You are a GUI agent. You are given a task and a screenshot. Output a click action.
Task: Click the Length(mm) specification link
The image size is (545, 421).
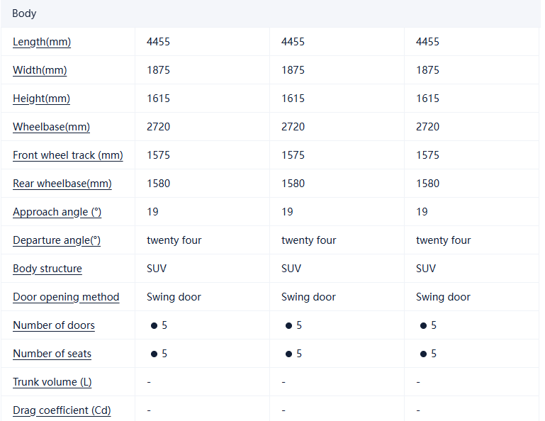pyautogui.click(x=42, y=42)
